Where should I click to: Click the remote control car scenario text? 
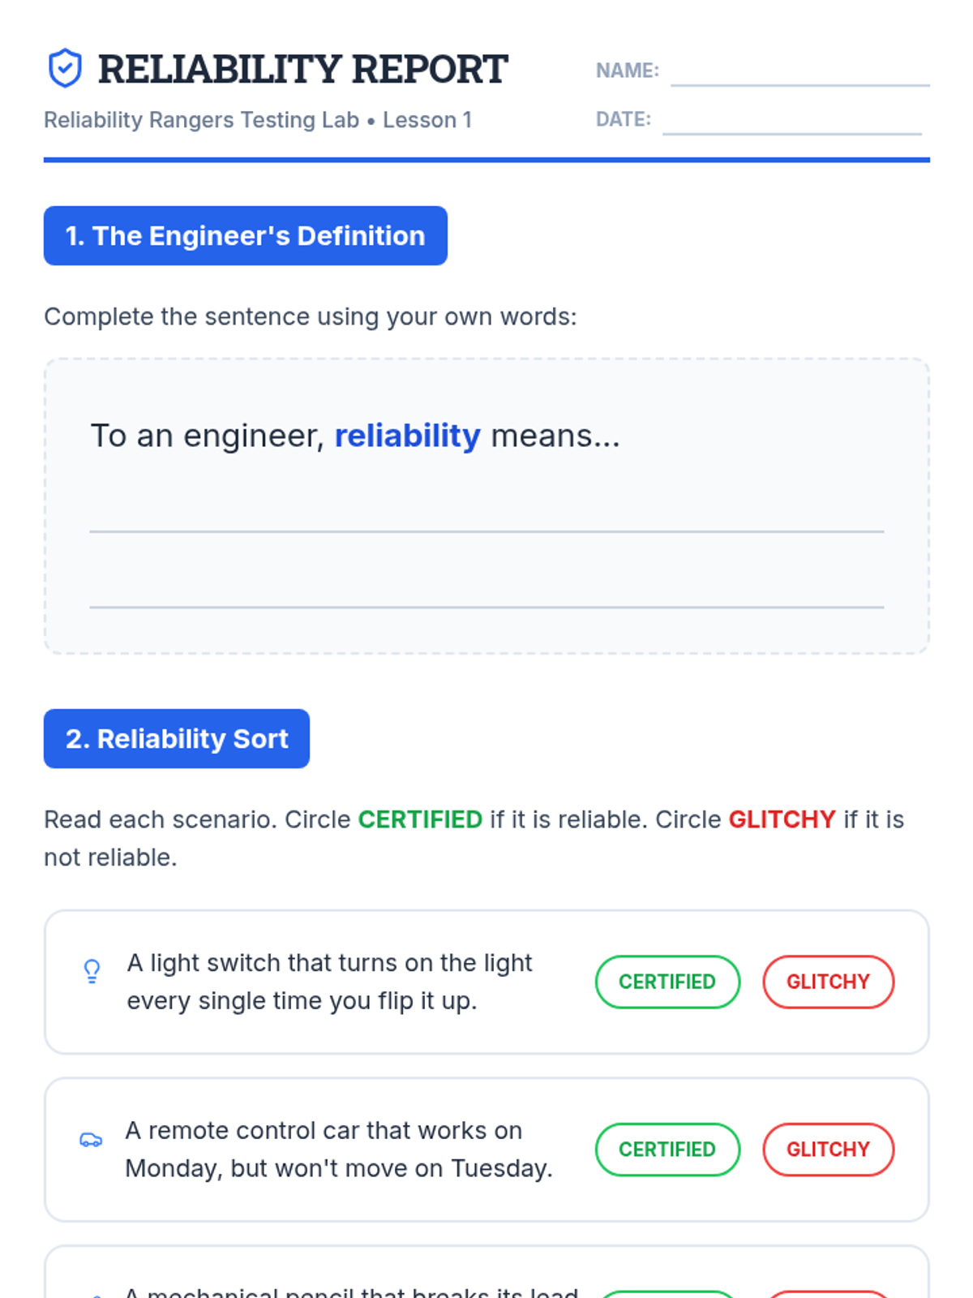coord(338,1150)
